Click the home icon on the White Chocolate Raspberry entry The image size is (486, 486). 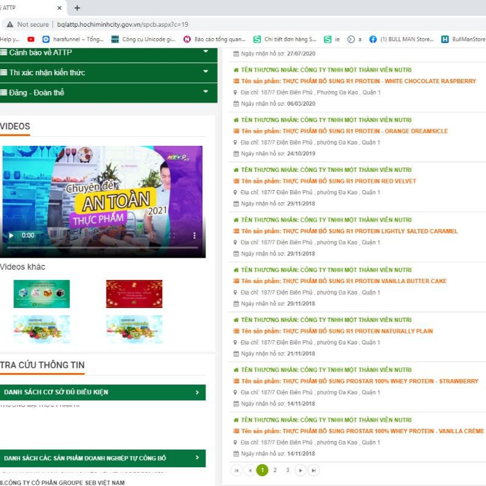236,70
